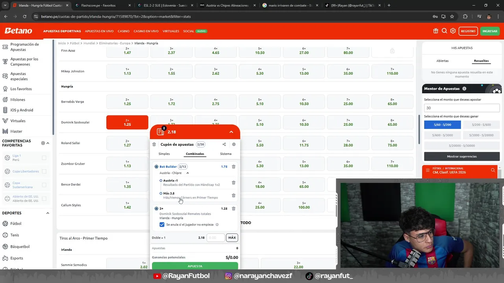Bookmark this page with the star icon
This screenshot has width=504, height=283.
point(452,17)
